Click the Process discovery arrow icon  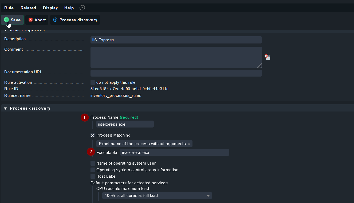coord(55,20)
